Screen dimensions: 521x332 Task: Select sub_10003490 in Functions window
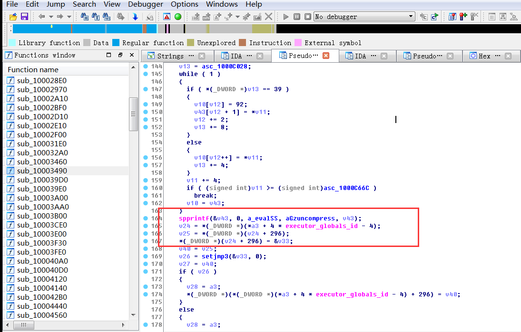(42, 171)
